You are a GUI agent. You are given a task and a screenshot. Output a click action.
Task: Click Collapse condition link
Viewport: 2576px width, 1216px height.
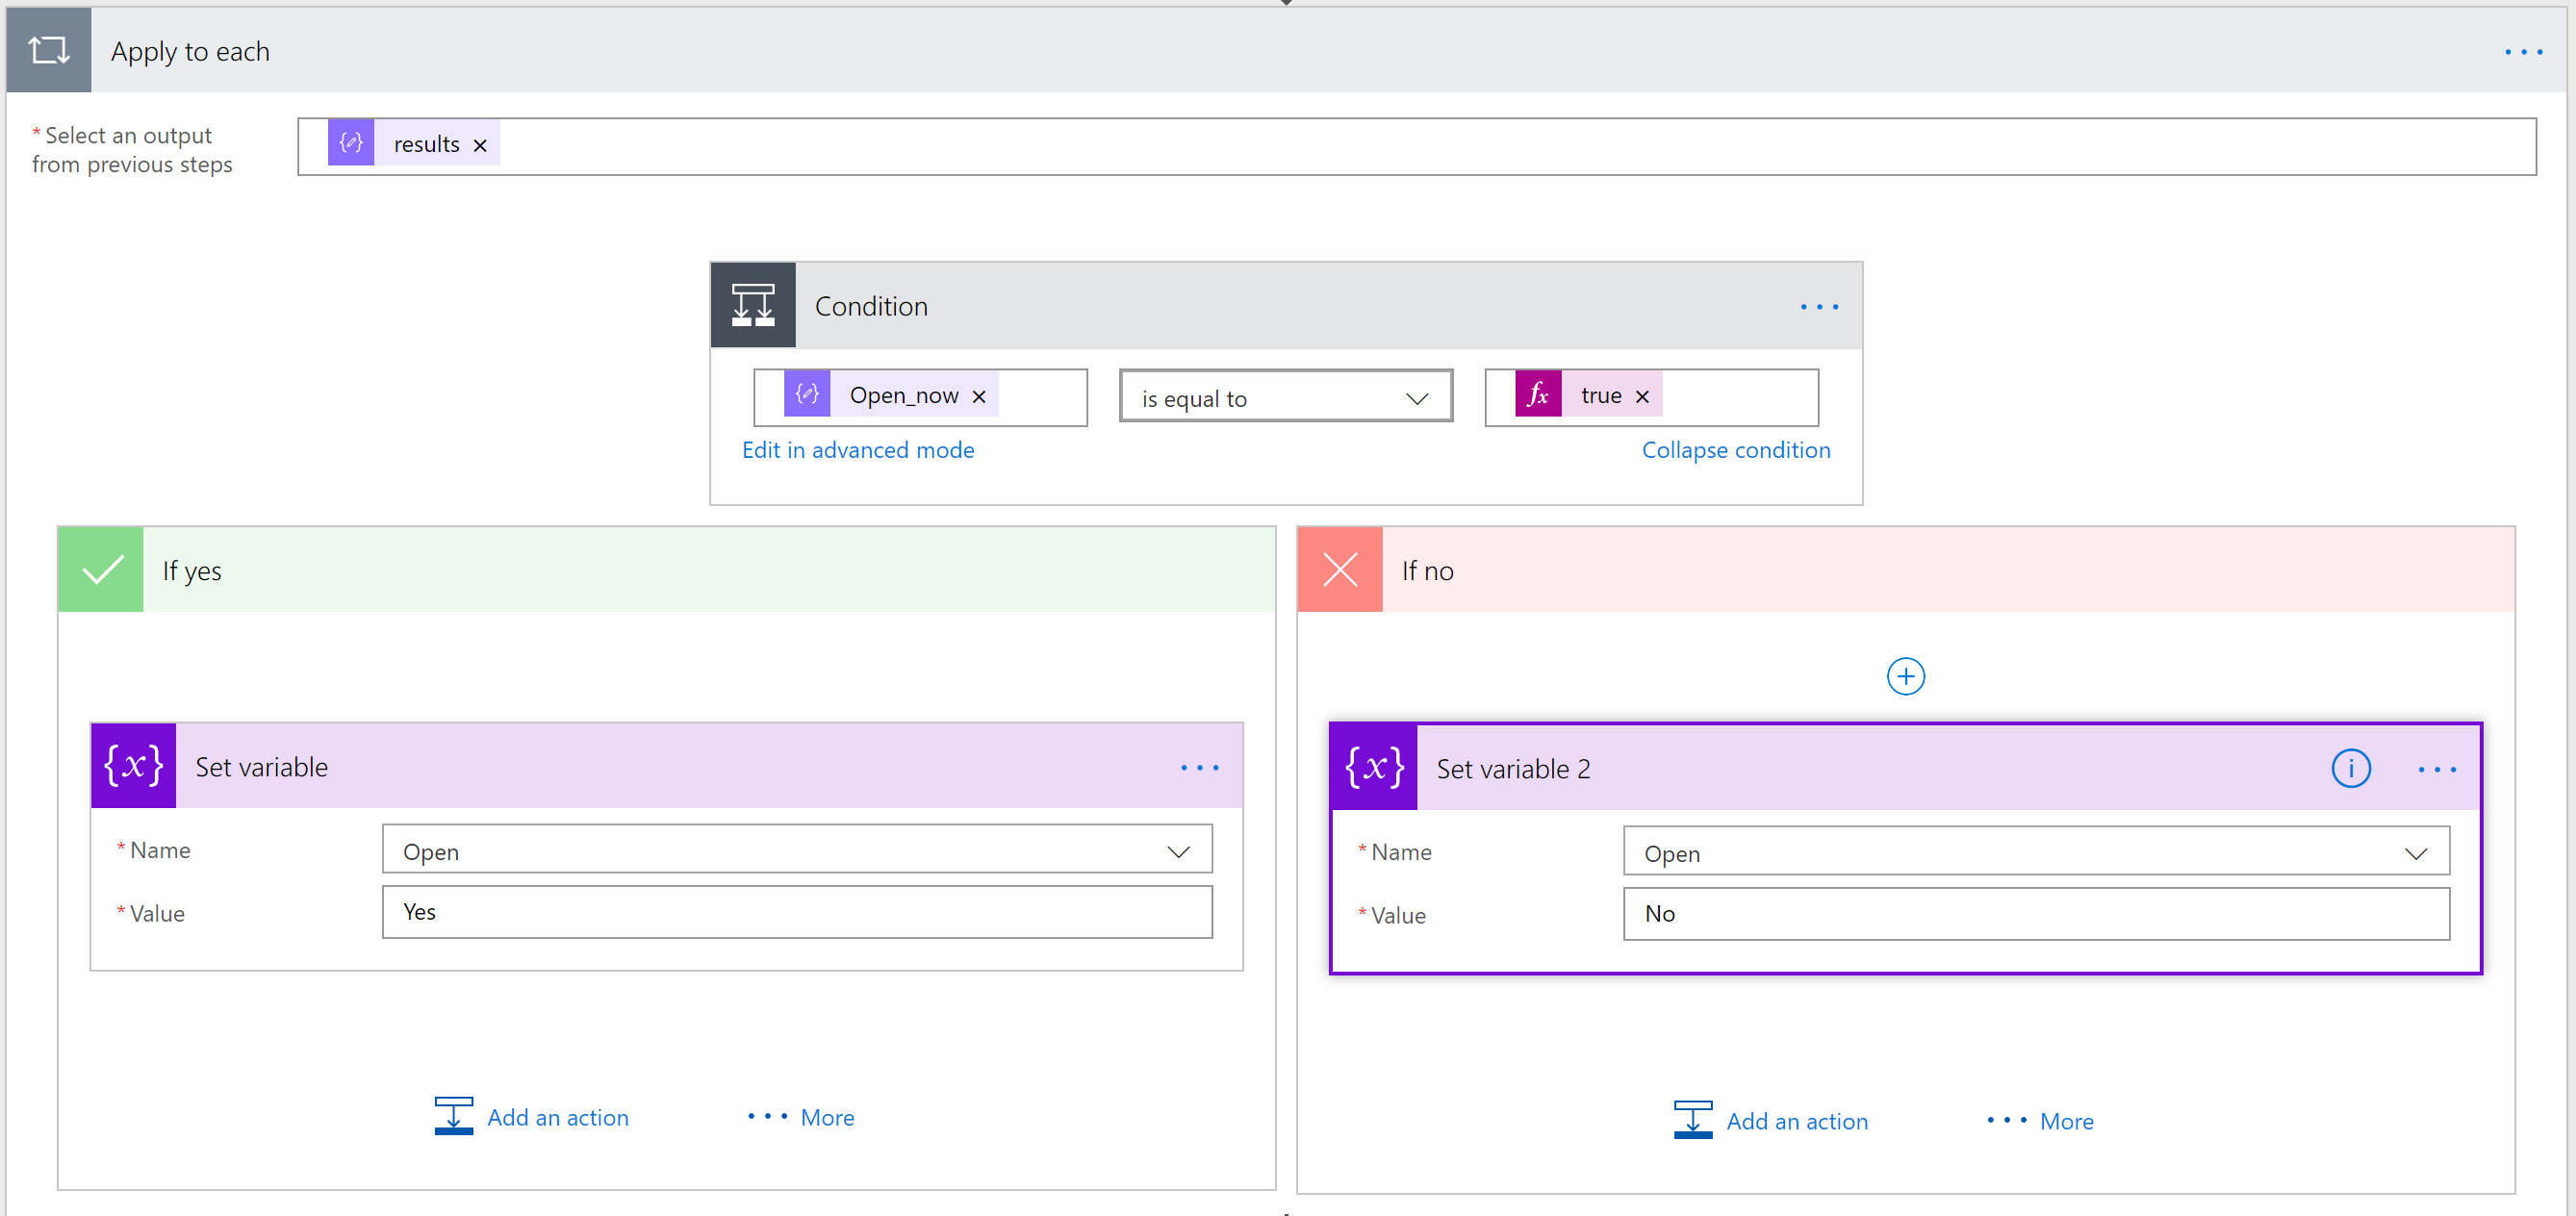pyautogui.click(x=1735, y=450)
